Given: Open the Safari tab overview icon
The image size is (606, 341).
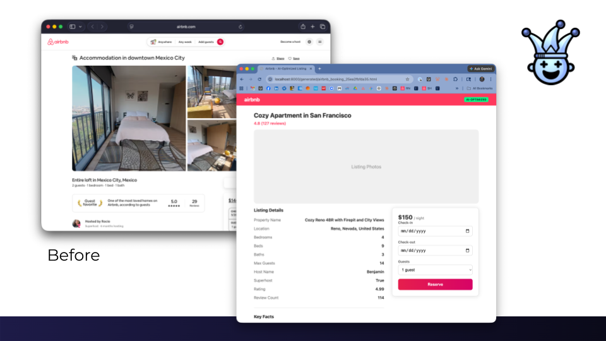Looking at the screenshot, I should [323, 27].
